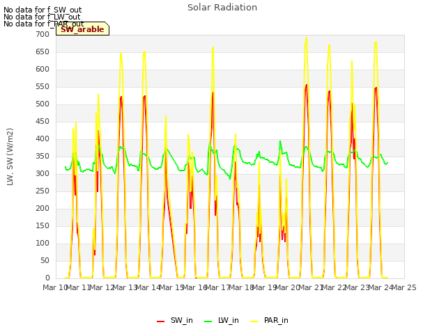Click the 450 y-axis tick label
446x334 pixels.
tap(43, 121)
